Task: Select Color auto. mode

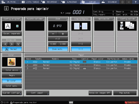Action: 12,86
